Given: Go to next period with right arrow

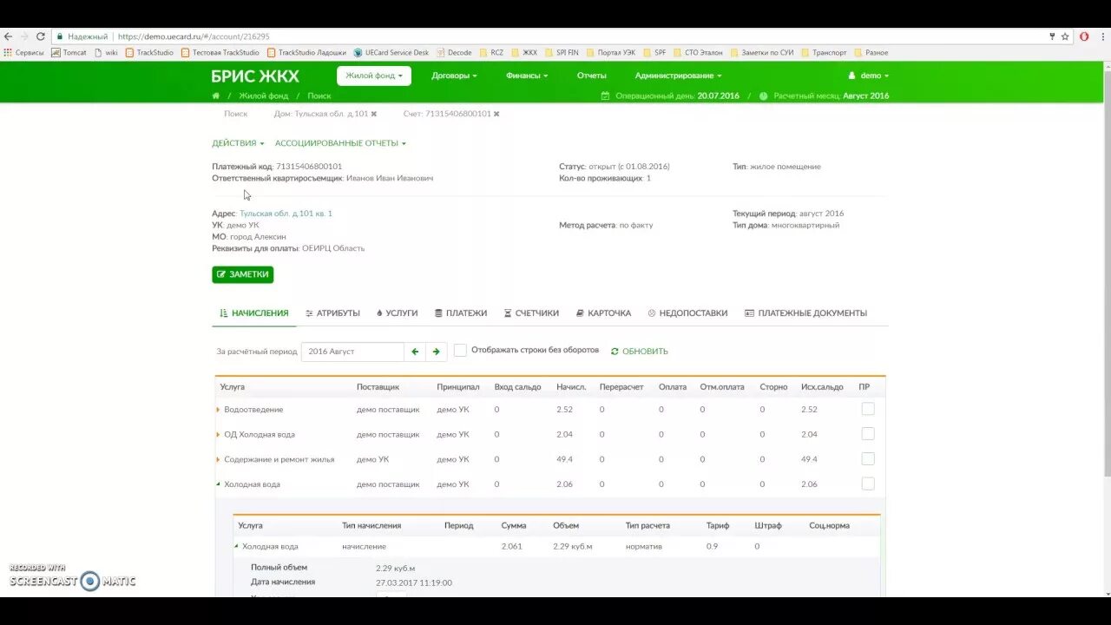Looking at the screenshot, I should tap(436, 352).
